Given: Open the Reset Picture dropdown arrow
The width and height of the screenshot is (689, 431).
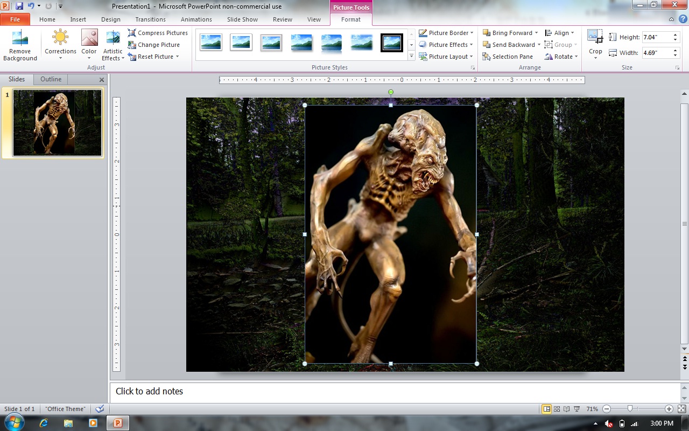Looking at the screenshot, I should click(177, 57).
